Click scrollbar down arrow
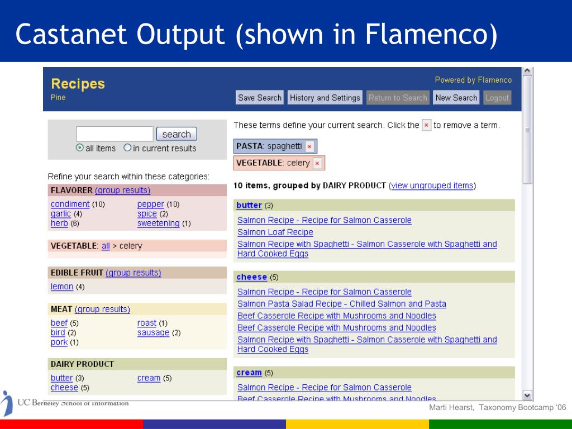572x429 pixels. 527,395
